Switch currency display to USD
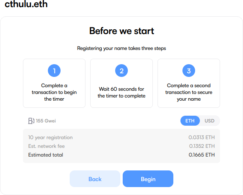 [209, 121]
